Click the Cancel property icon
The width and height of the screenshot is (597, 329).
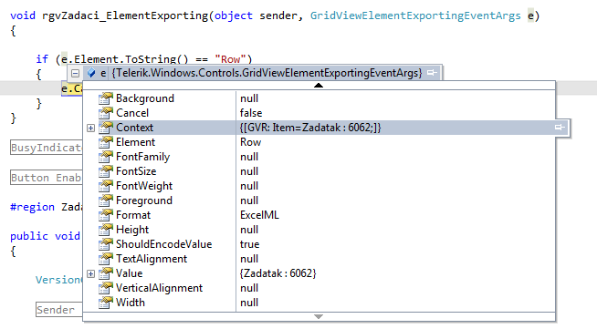[x=106, y=112]
